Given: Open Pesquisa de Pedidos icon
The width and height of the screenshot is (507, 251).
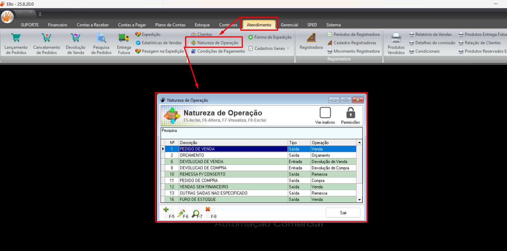Looking at the screenshot, I should pyautogui.click(x=101, y=38).
